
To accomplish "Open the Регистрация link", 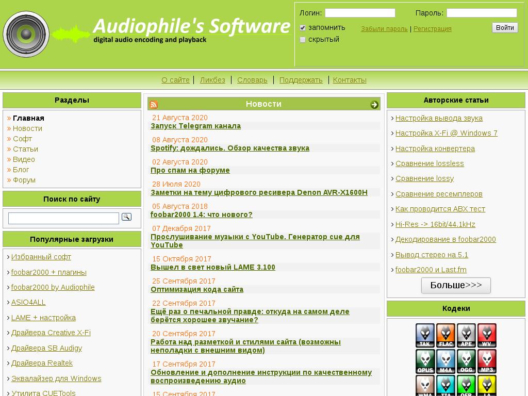I will [433, 29].
